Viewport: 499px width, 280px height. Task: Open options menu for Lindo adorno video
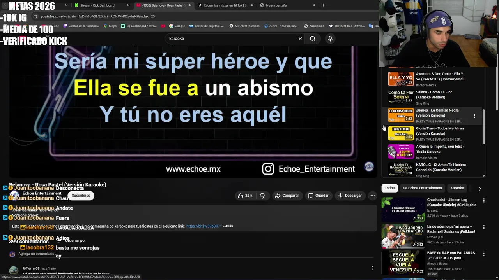click(484, 227)
